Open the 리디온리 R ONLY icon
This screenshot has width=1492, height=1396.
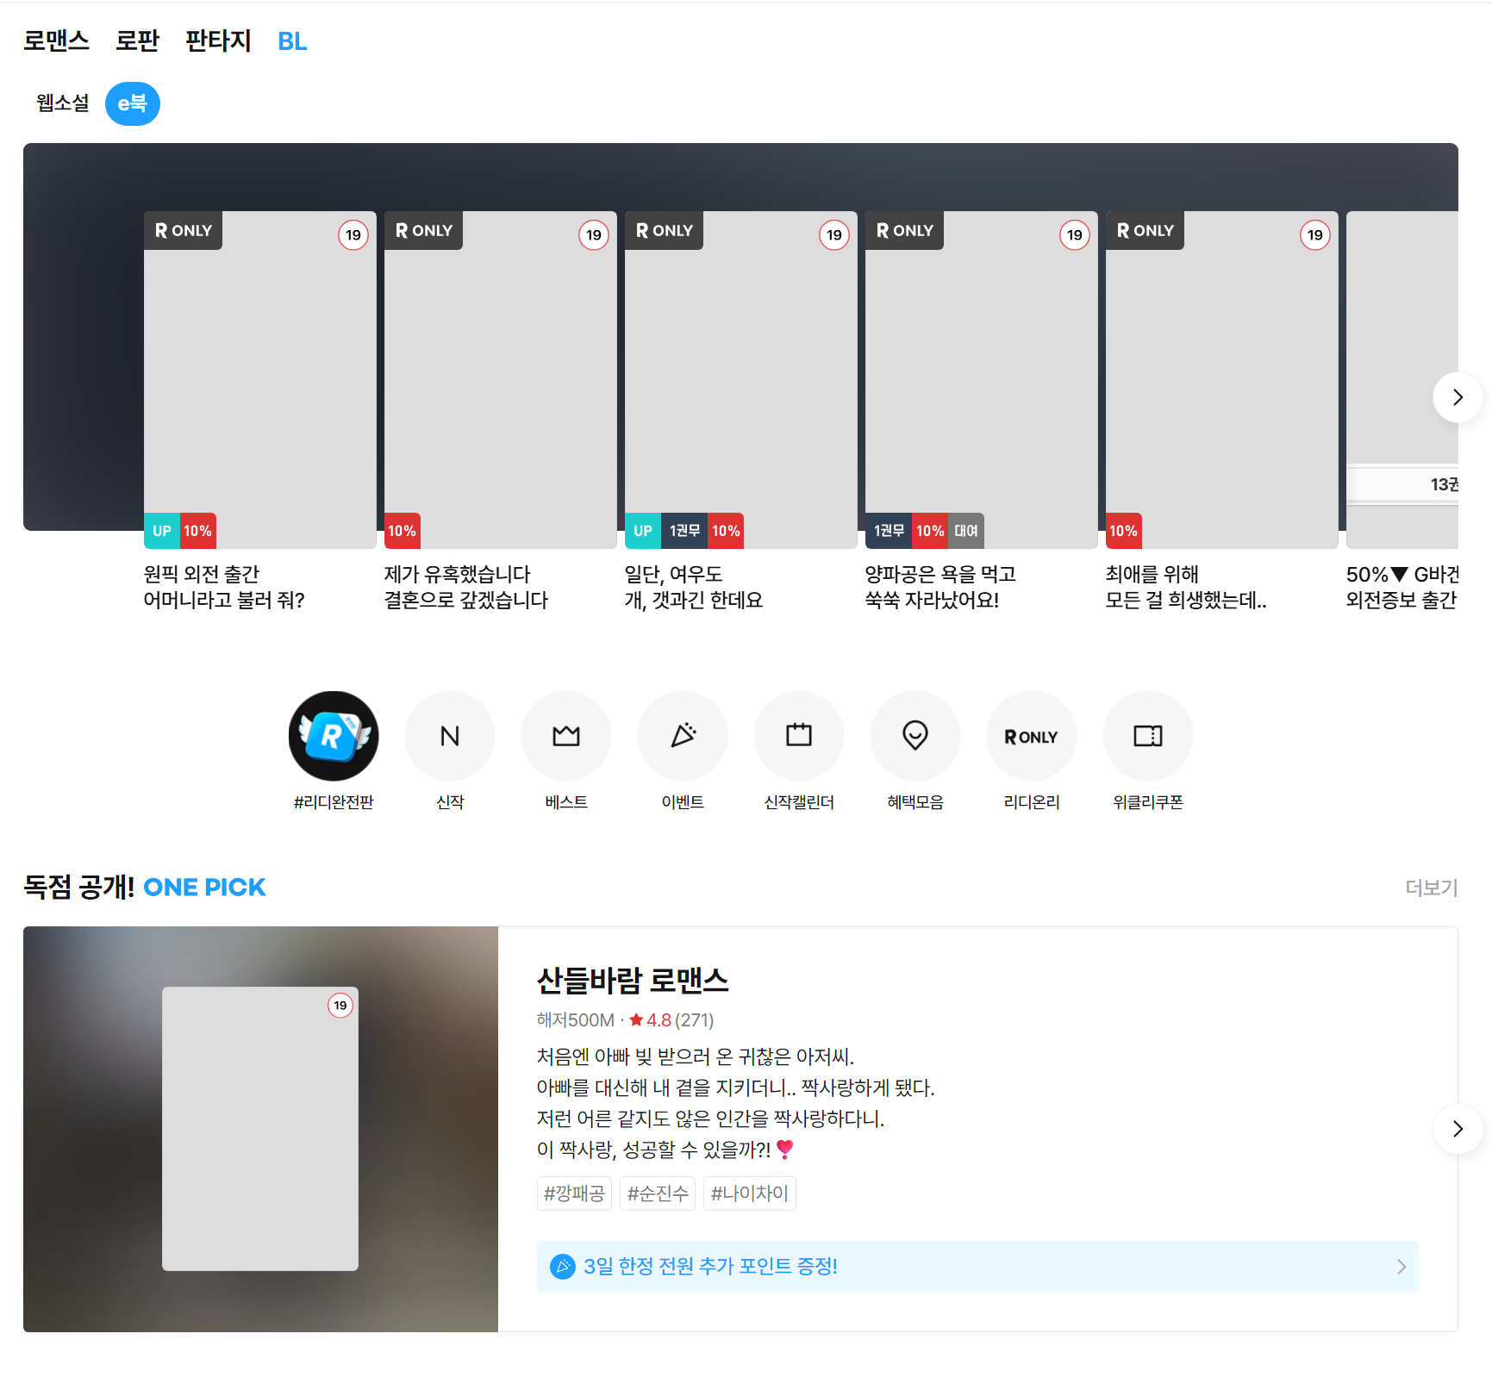pos(1032,736)
